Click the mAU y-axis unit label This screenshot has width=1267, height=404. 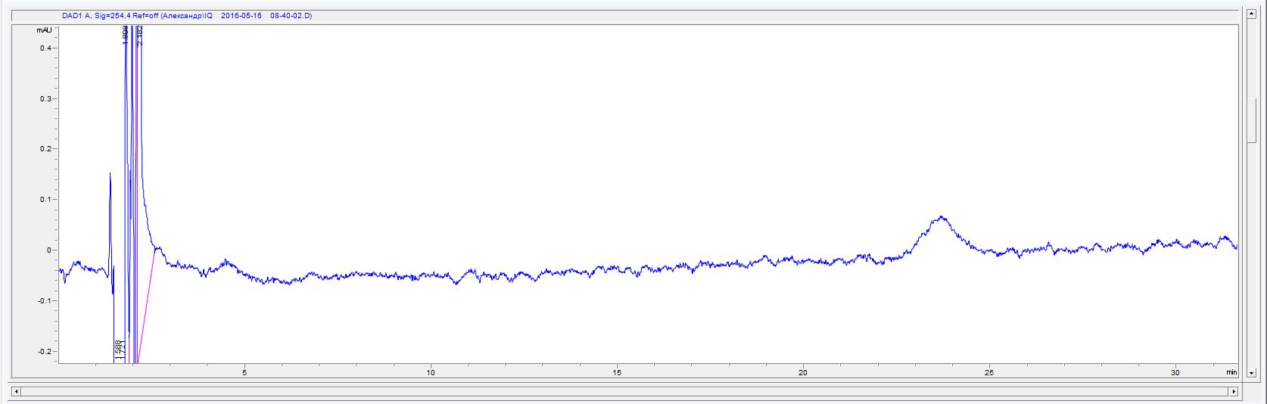pyautogui.click(x=44, y=30)
